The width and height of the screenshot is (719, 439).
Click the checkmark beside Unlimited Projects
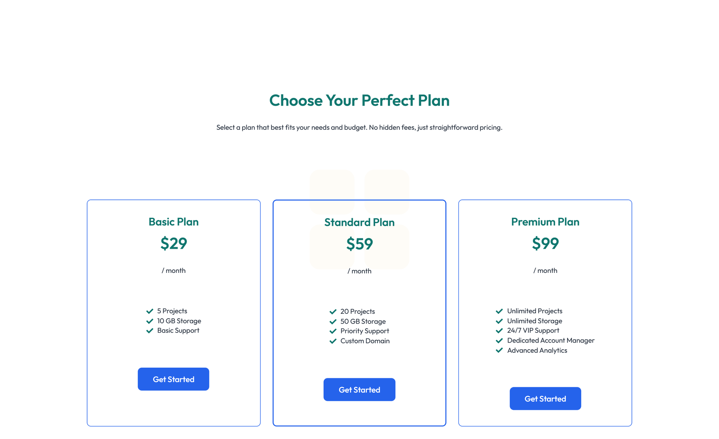(x=499, y=311)
